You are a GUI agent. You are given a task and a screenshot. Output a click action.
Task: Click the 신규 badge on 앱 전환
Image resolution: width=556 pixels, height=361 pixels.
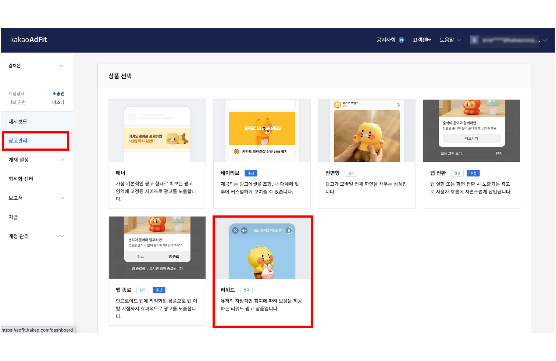tap(457, 173)
